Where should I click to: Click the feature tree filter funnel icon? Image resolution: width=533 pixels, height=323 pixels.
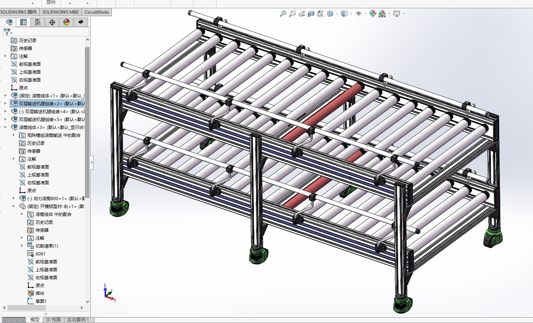(7, 32)
